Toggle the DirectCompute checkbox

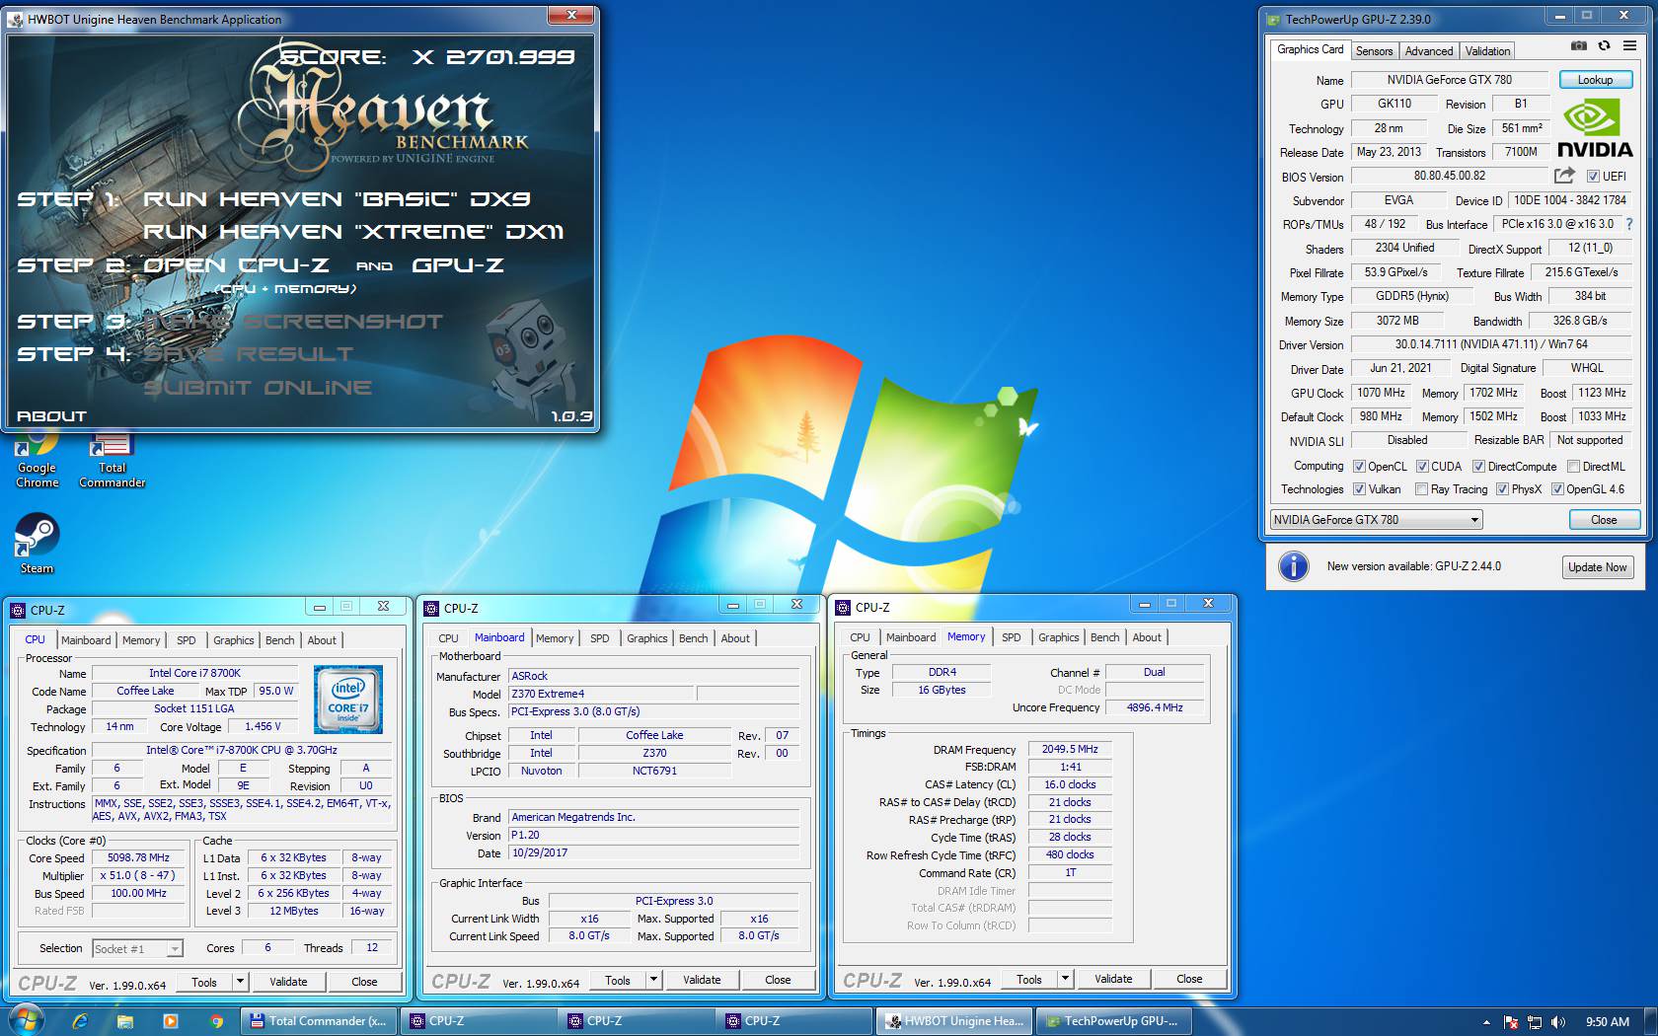(x=1478, y=467)
